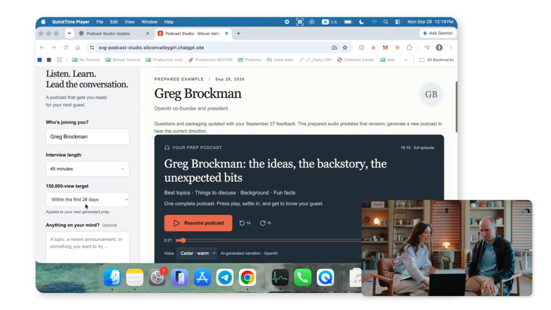Open the tab search chevron dropdown
551x310 pixels.
point(69,33)
